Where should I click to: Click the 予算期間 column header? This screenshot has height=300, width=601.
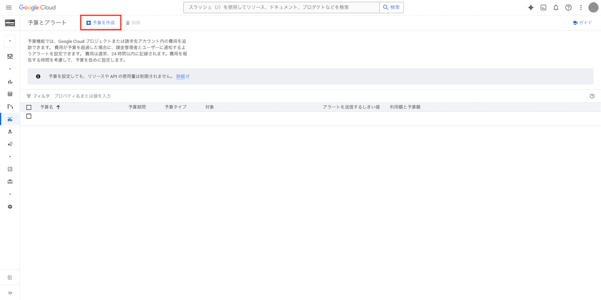(137, 107)
